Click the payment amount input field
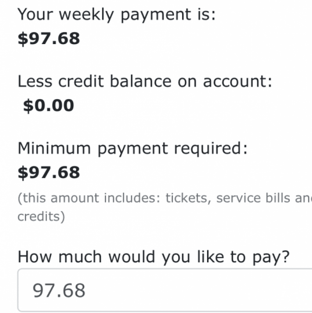Image resolution: width=312 pixels, height=313 pixels. (x=164, y=290)
